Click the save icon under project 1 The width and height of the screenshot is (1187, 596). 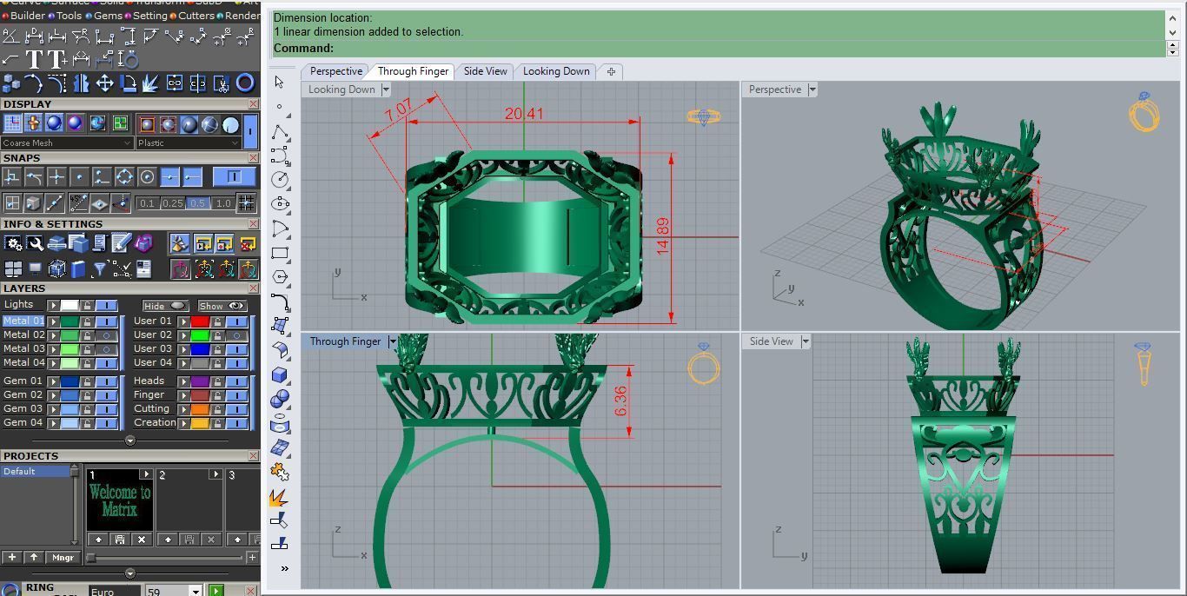coord(119,540)
